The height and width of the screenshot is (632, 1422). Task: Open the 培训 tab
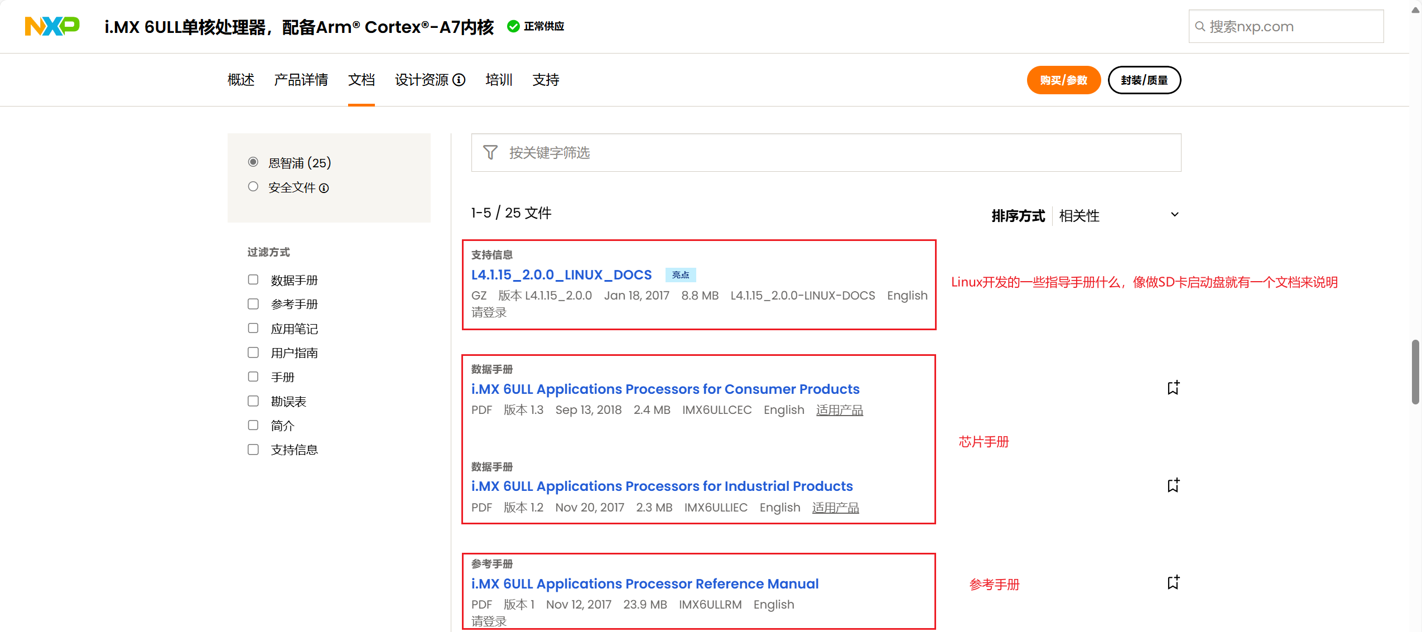coord(499,80)
